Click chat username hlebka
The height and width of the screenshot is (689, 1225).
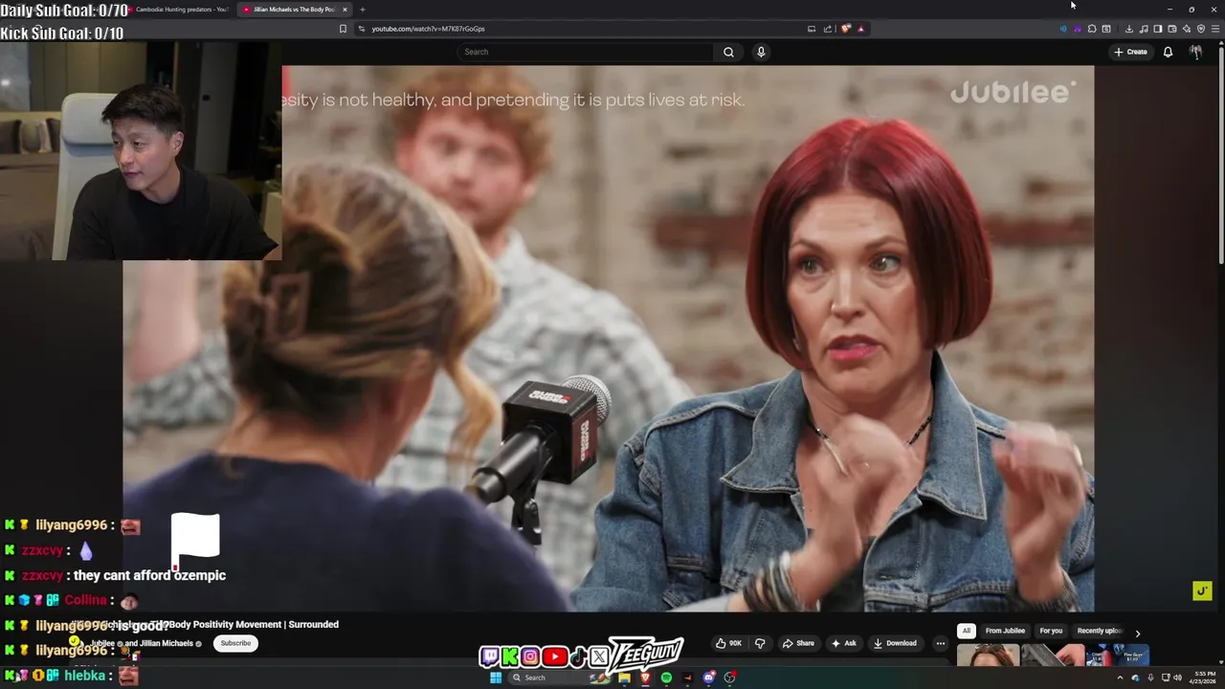point(85,676)
